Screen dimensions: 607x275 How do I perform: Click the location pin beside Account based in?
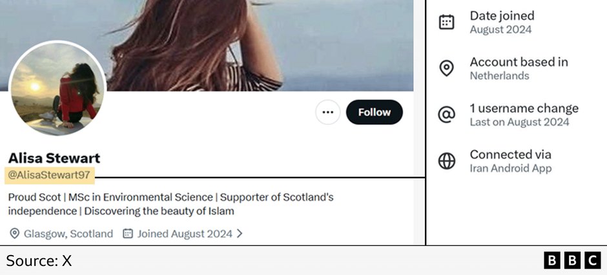pyautogui.click(x=446, y=68)
